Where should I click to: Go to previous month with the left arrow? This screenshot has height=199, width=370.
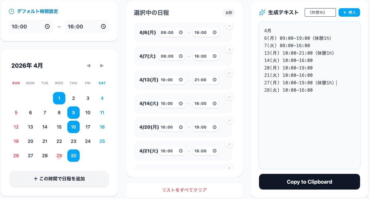tap(88, 65)
